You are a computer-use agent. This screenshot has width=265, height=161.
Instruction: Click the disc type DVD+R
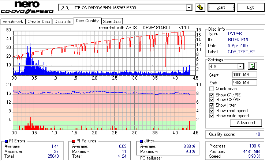tap(235, 34)
